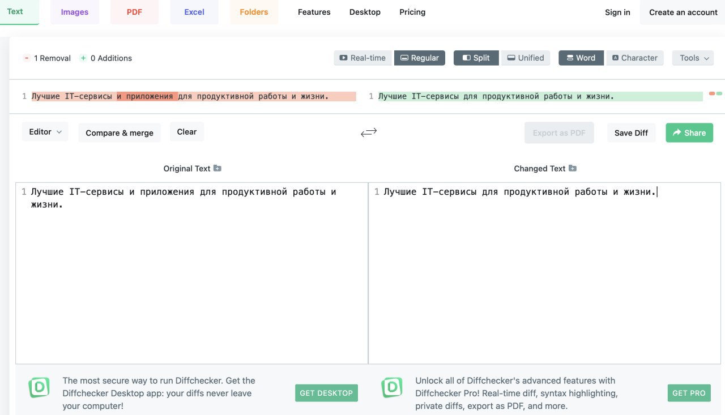Expand the Editor dropdown menu
Screen dimensions: 725x415
coord(45,132)
